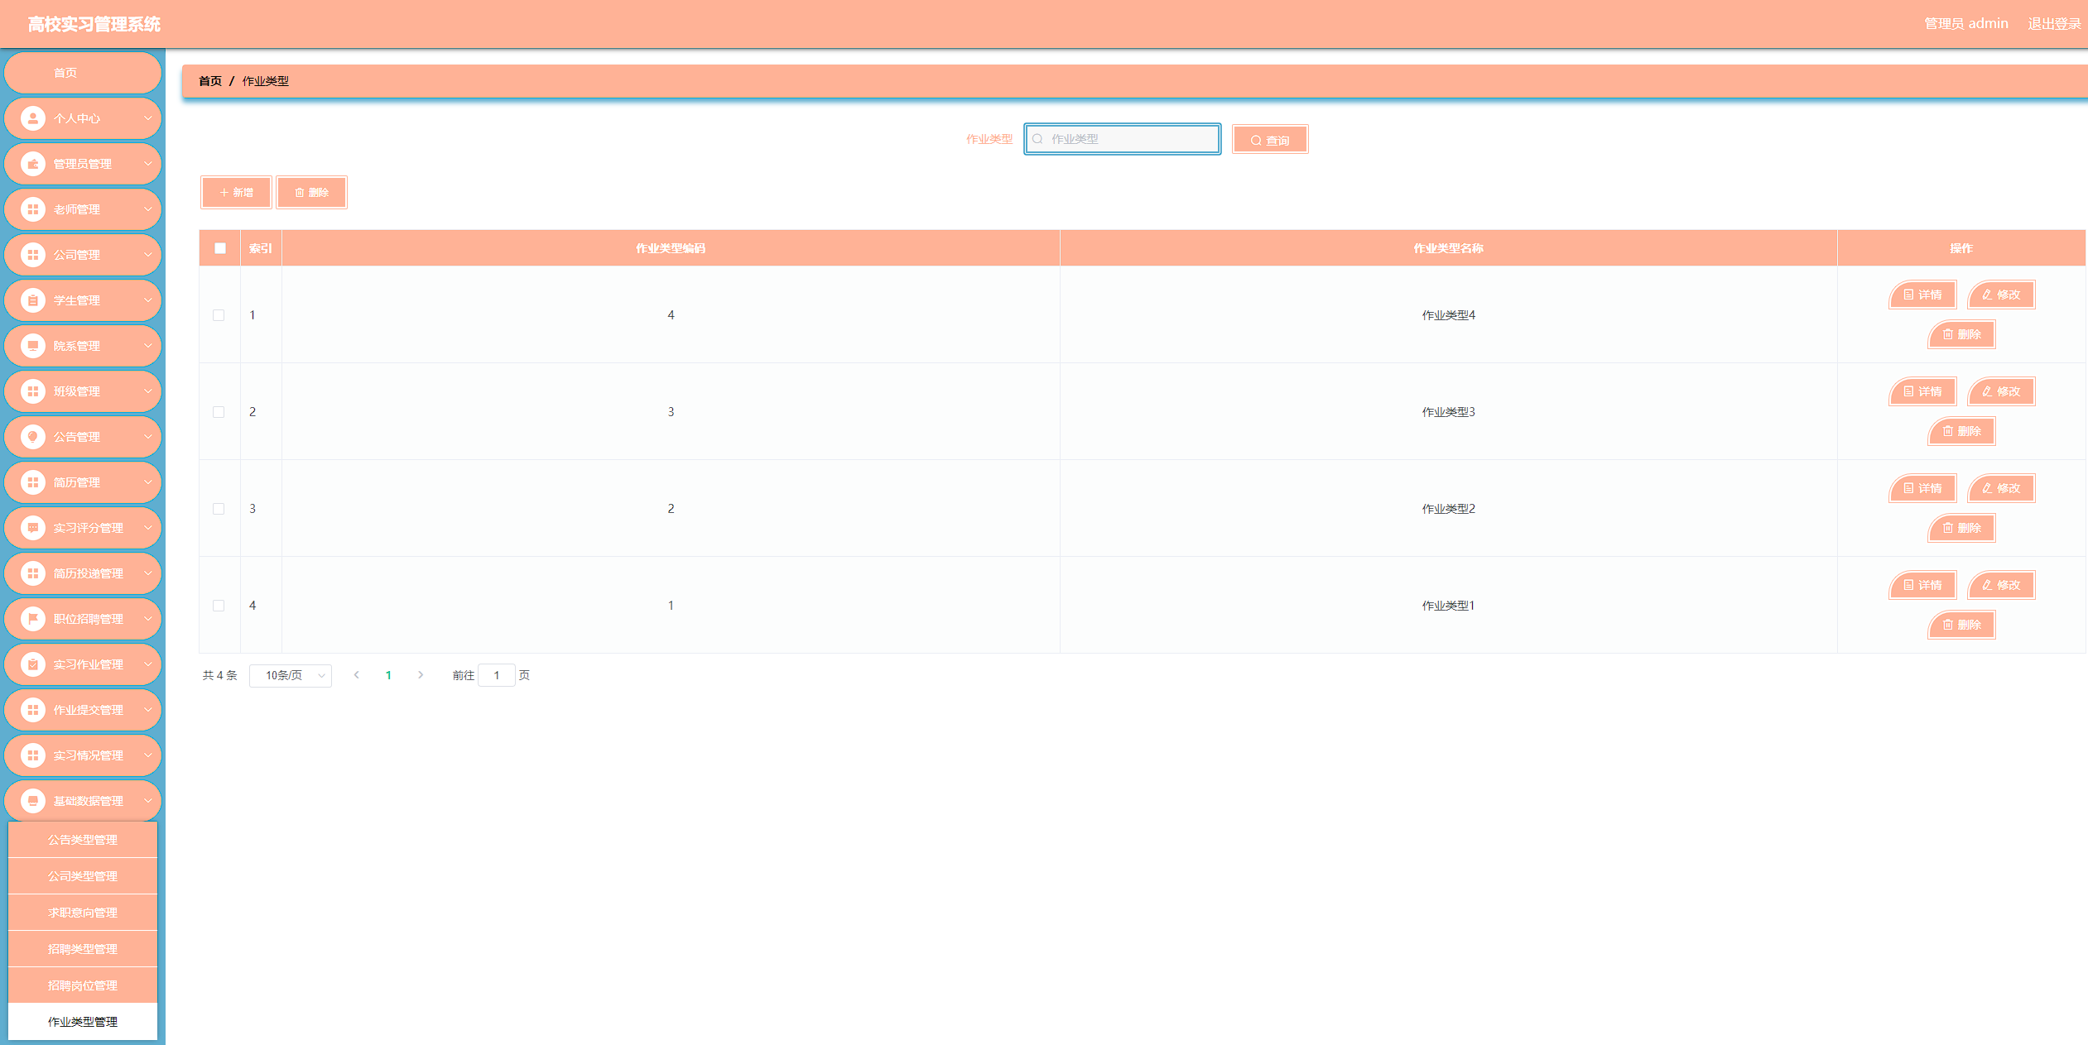
Task: Check the checkbox for row 作业类型4
Action: click(219, 315)
